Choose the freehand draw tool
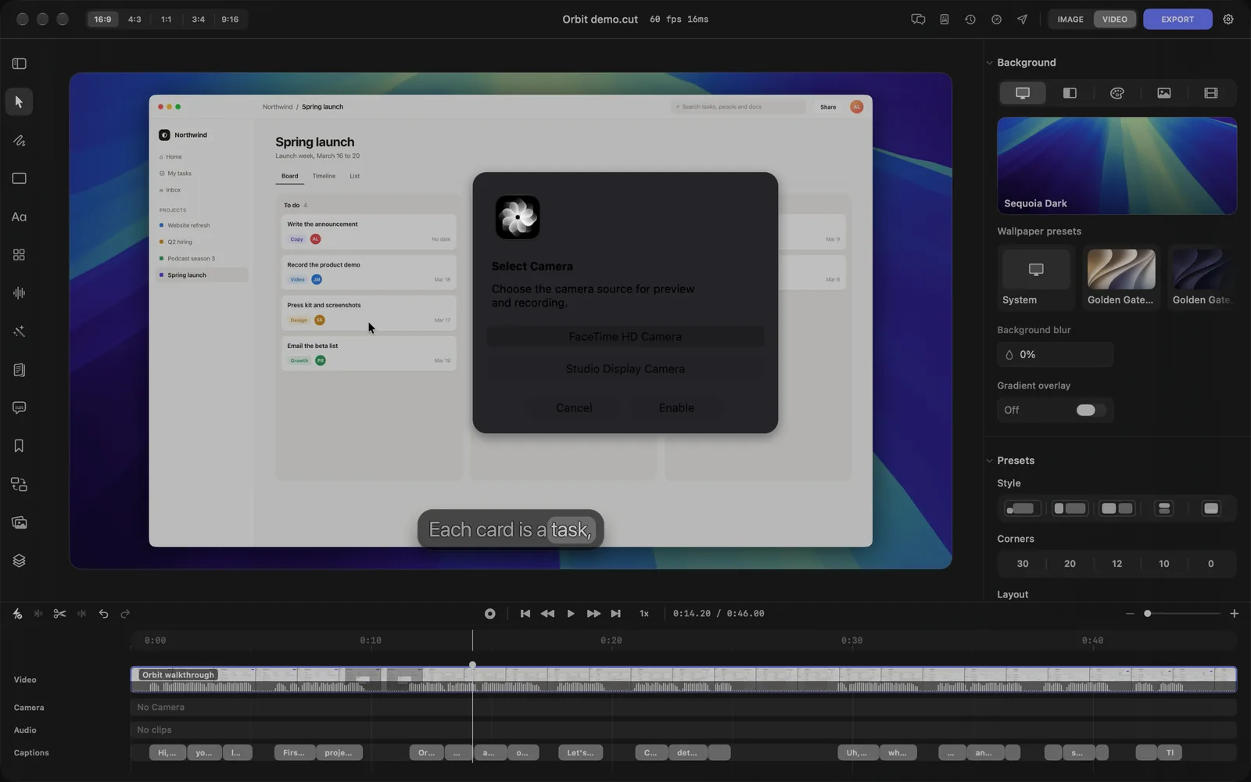Viewport: 1251px width, 782px height. [19, 141]
